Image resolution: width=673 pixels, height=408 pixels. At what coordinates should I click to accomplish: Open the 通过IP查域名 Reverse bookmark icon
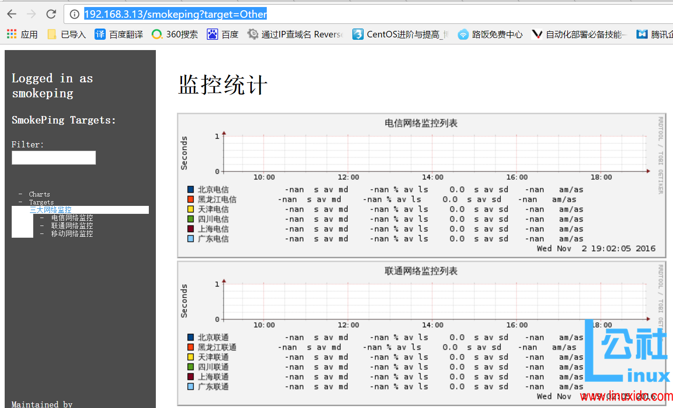point(253,34)
